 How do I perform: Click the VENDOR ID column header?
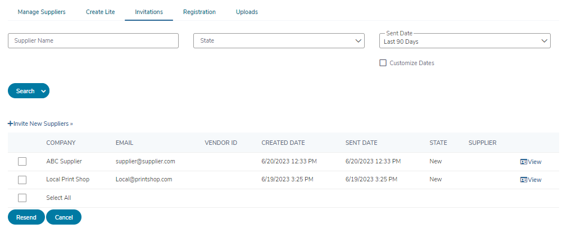pyautogui.click(x=221, y=143)
